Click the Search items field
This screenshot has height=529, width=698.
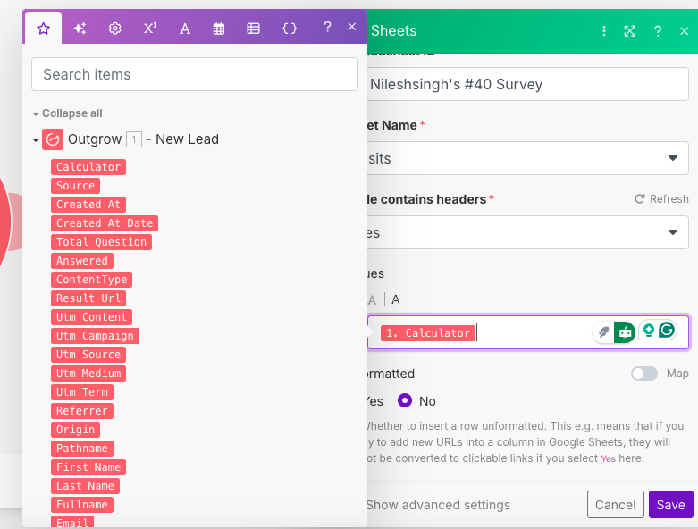[x=195, y=74]
